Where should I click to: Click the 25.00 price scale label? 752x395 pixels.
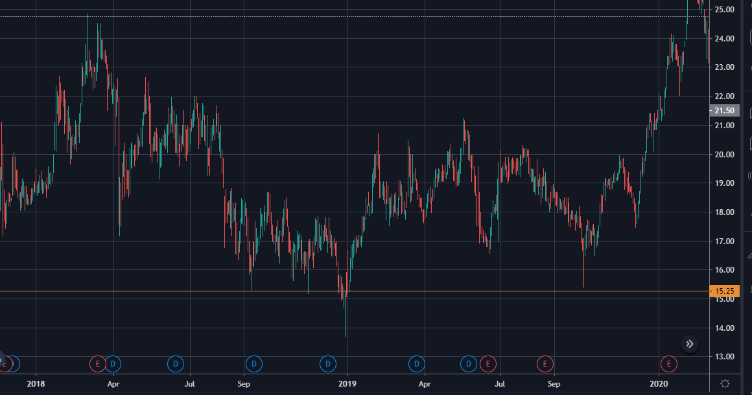tap(724, 10)
